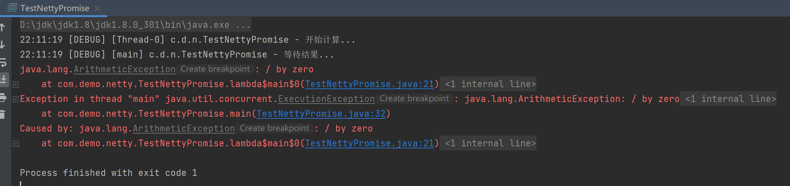Clear console with the trash icon

(3, 114)
